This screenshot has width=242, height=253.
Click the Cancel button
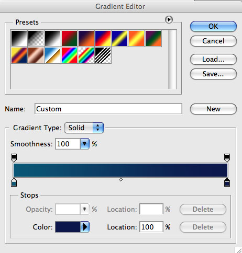click(x=213, y=41)
